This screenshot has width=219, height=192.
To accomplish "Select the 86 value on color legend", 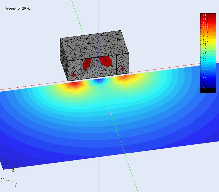I will (x=205, y=70).
